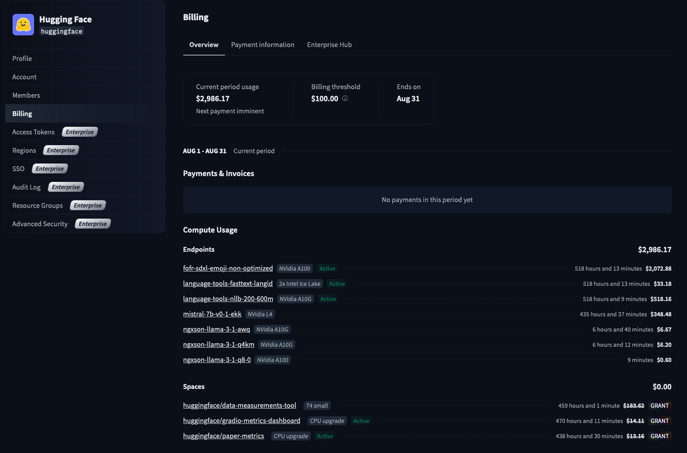Viewport: 687px width, 453px height.
Task: Select the Regions sidebar entry
Action: (x=24, y=150)
